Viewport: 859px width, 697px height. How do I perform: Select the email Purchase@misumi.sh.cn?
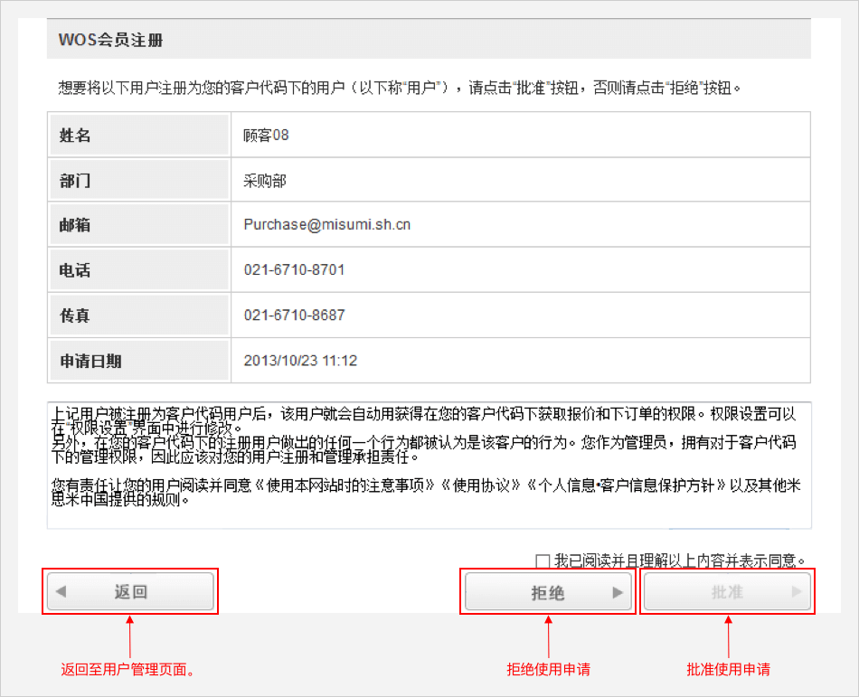(x=326, y=224)
